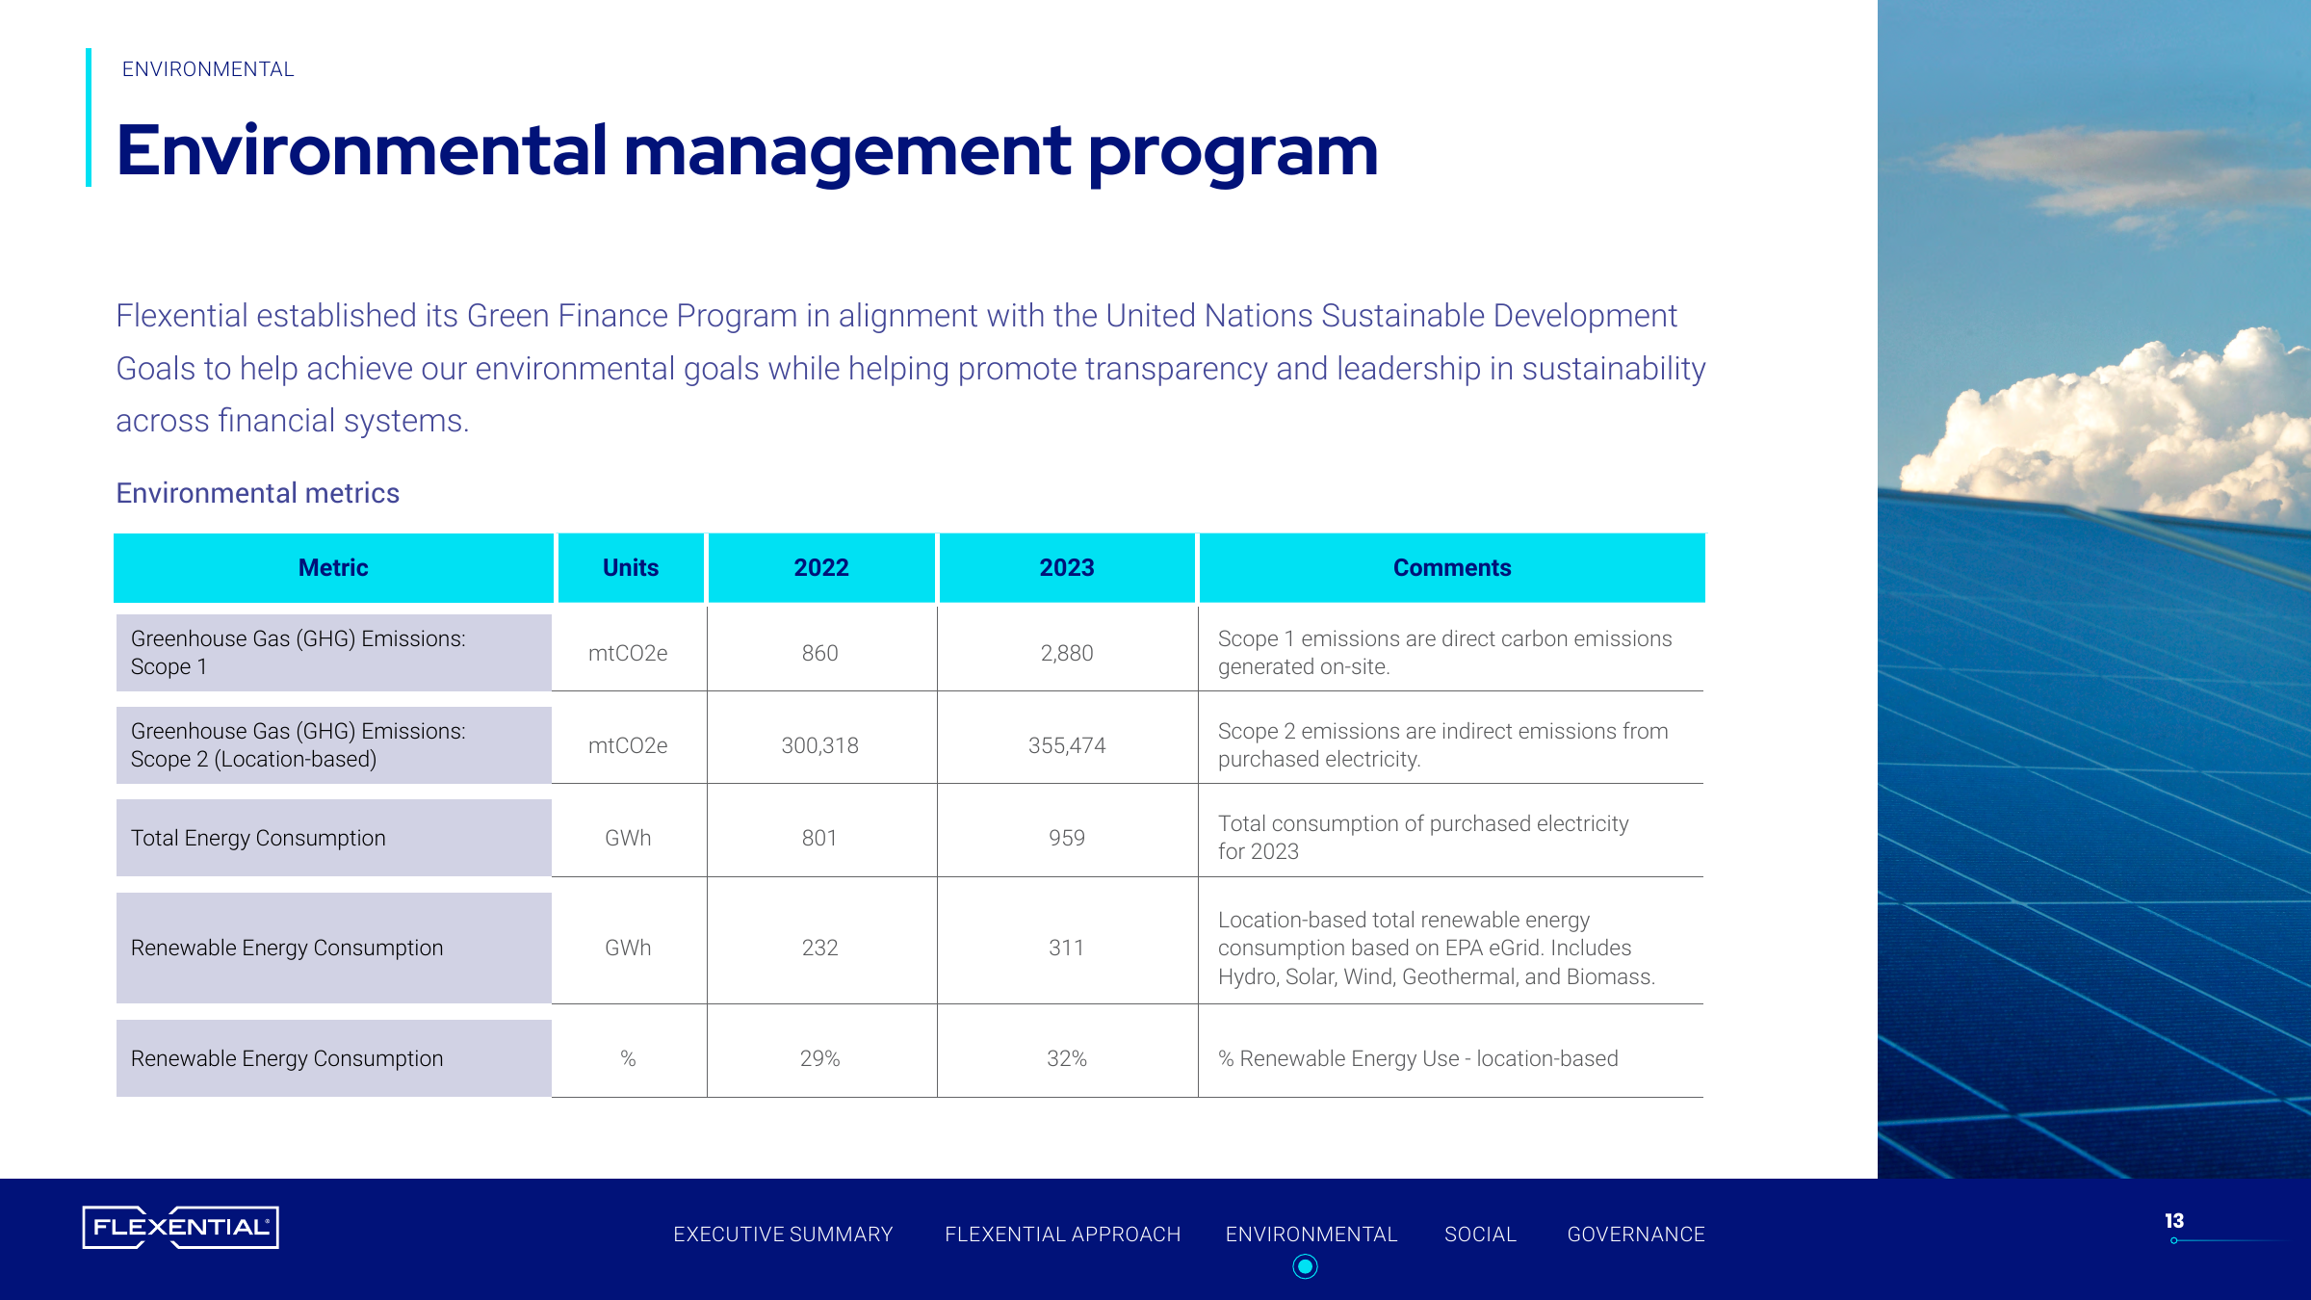
Task: Go to Flexential Approach section
Action: click(x=1062, y=1235)
